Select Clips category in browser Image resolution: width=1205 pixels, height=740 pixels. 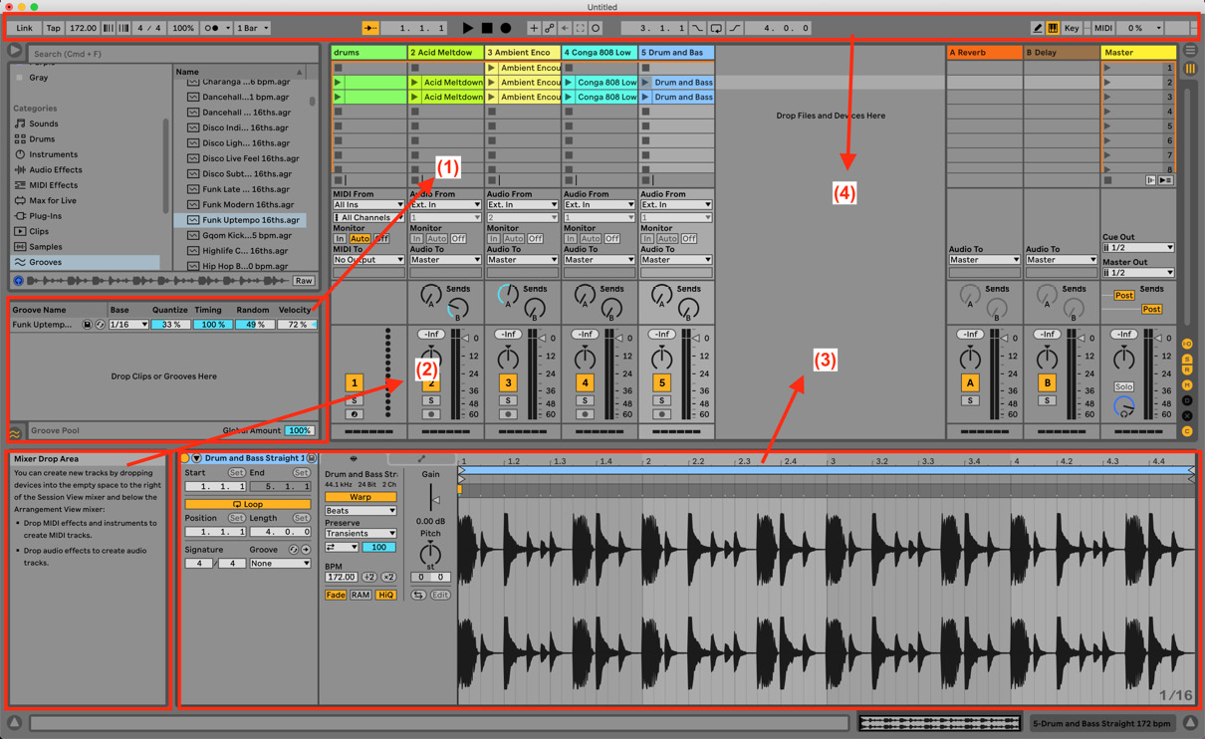click(39, 231)
